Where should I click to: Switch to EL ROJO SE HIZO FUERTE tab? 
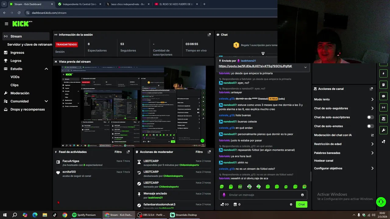pyautogui.click(x=176, y=4)
